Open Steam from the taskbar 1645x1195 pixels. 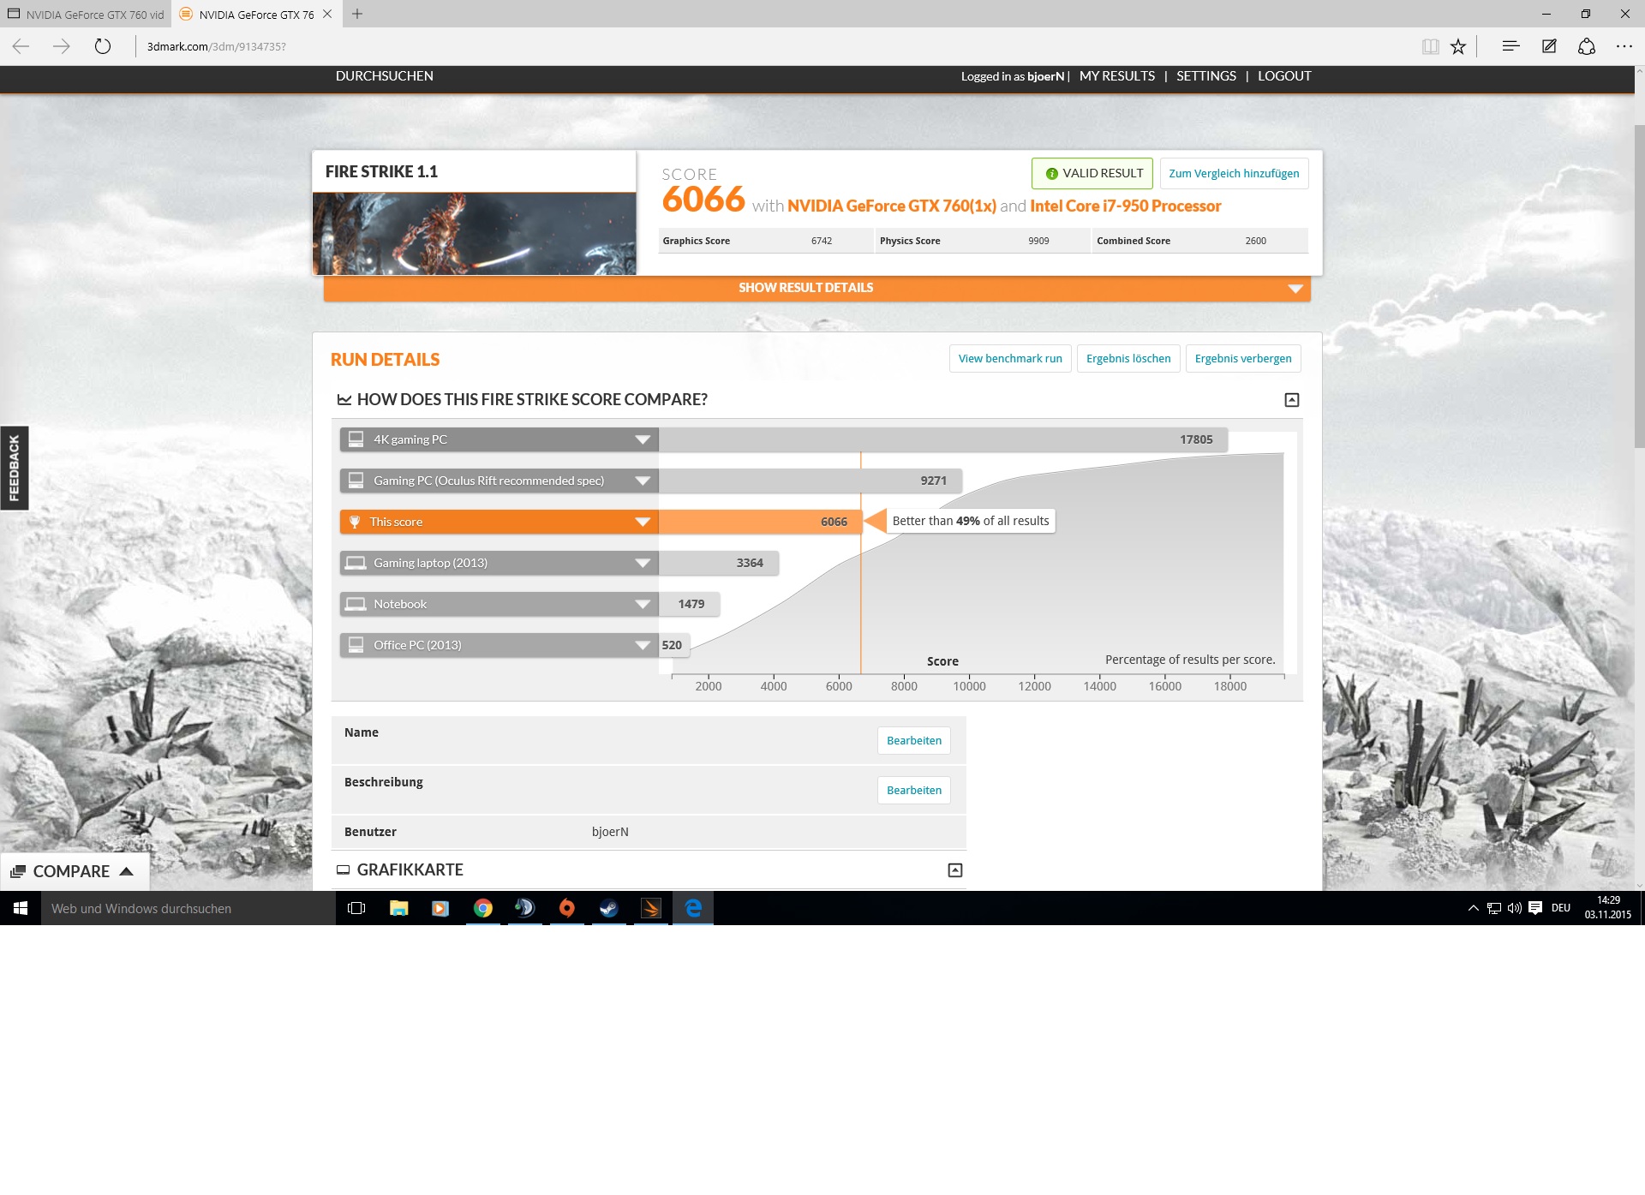608,908
